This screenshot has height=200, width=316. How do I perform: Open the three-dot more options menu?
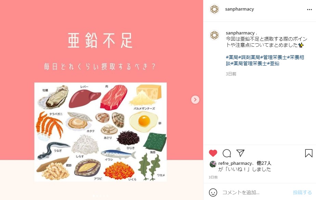click(x=310, y=10)
